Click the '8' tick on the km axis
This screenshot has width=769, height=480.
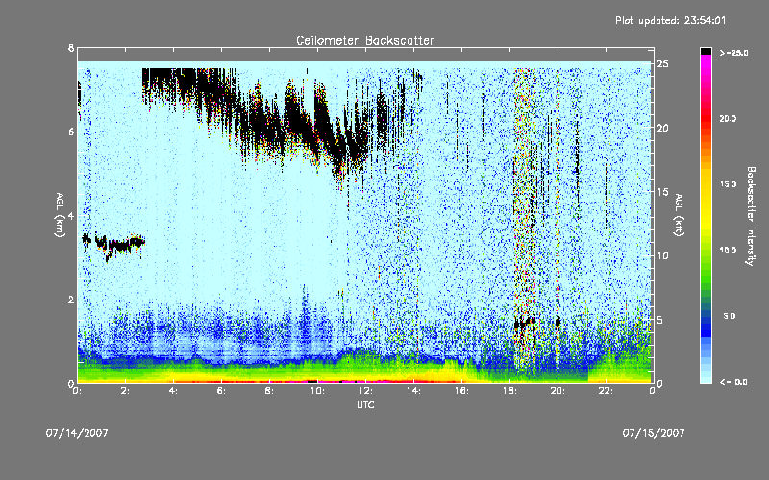point(71,48)
